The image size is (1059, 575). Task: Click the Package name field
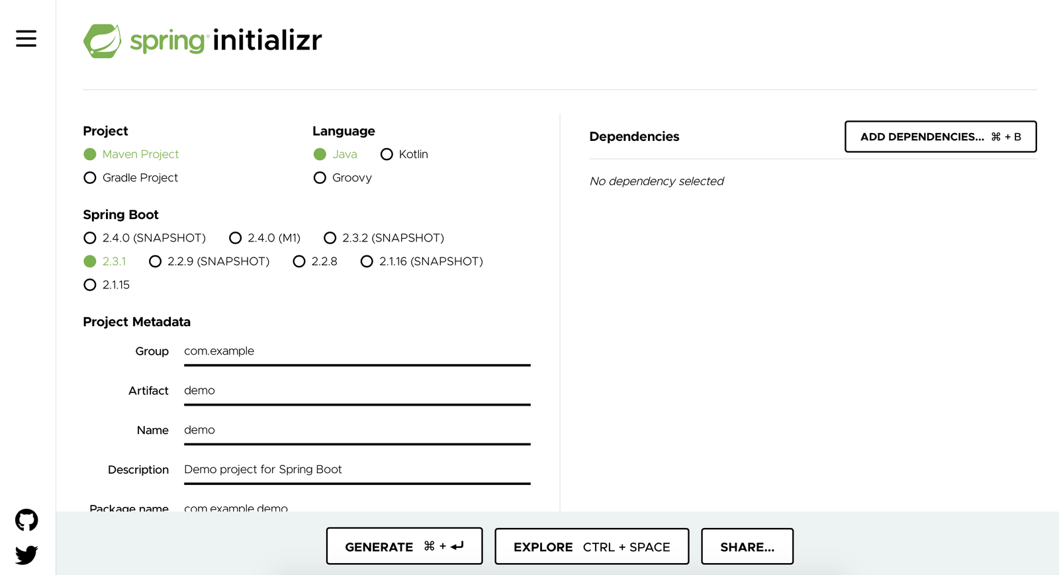click(x=357, y=507)
